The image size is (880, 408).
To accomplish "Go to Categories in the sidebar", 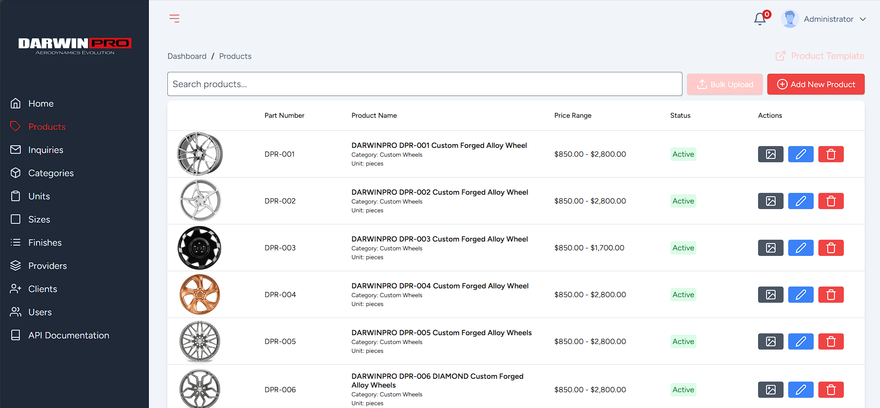I will pyautogui.click(x=51, y=173).
